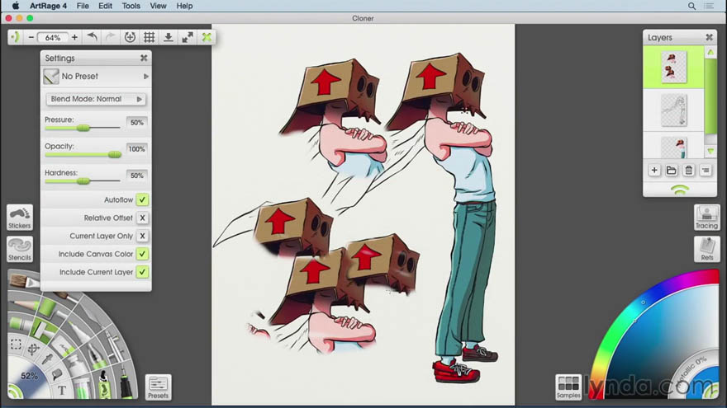
Task: Select the selection marquee tool
Action: pyautogui.click(x=17, y=345)
